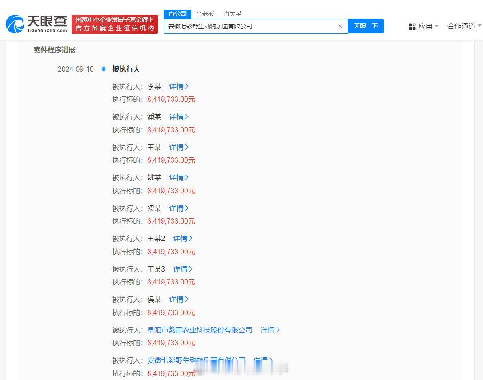The height and width of the screenshot is (380, 483).
Task: Select the 执行标的 amount under 李某
Action: (171, 100)
